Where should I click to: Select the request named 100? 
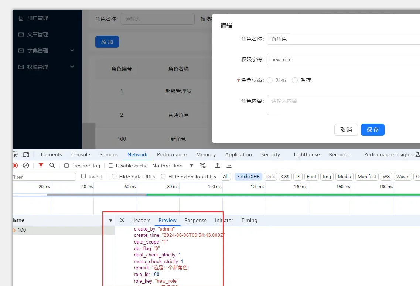coord(64,230)
